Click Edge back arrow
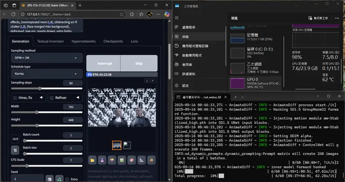 coord(5,14)
